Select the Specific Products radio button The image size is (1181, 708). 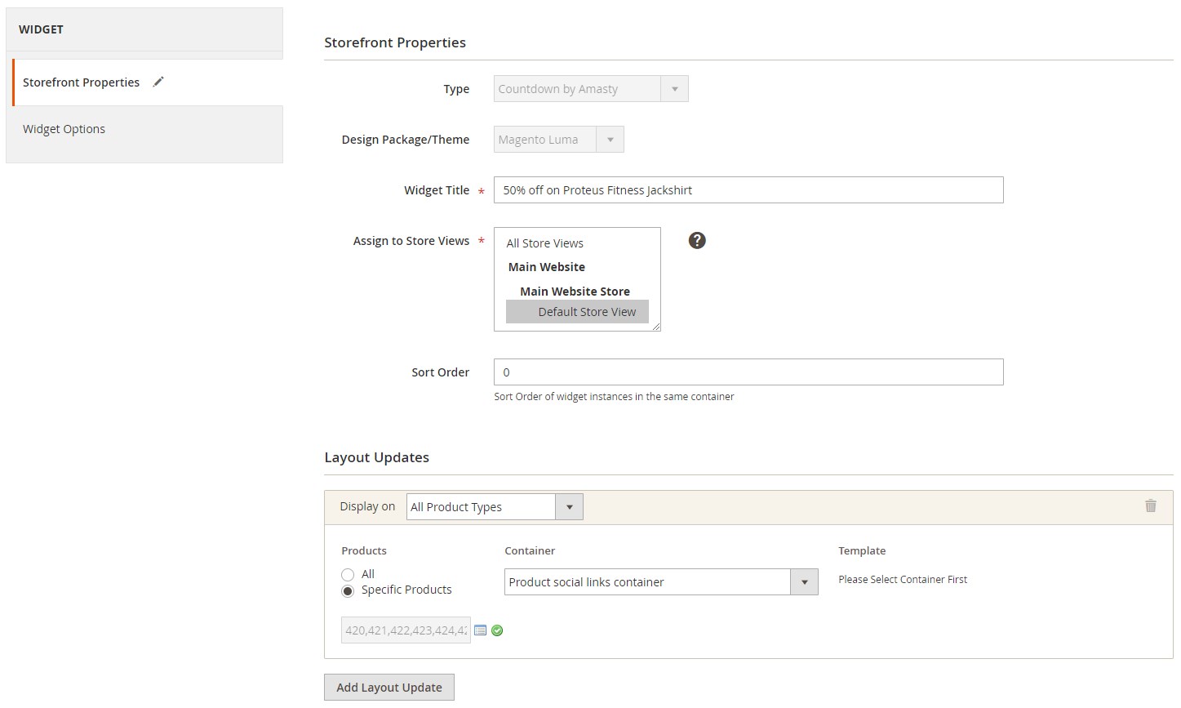click(348, 590)
